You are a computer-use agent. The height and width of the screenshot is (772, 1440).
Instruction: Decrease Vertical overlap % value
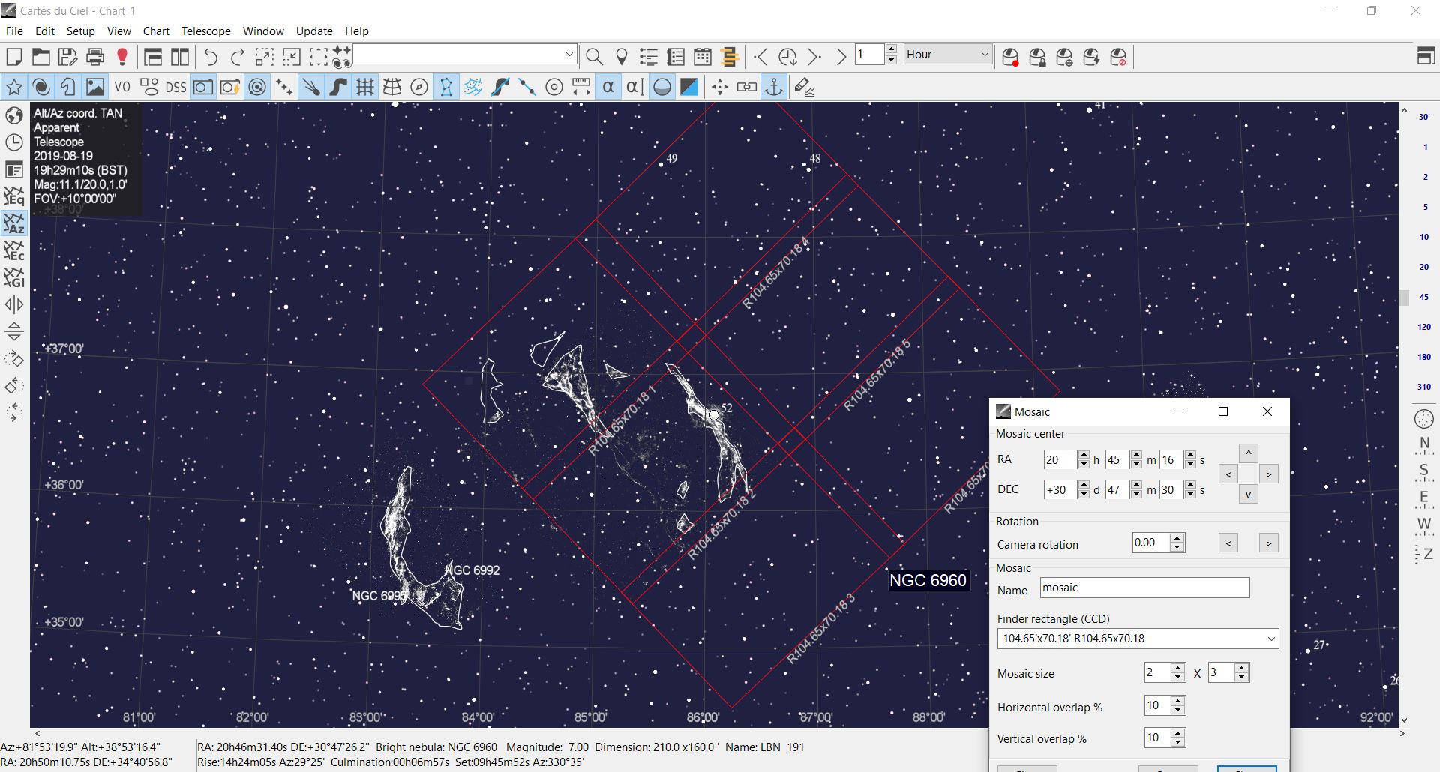(1177, 743)
